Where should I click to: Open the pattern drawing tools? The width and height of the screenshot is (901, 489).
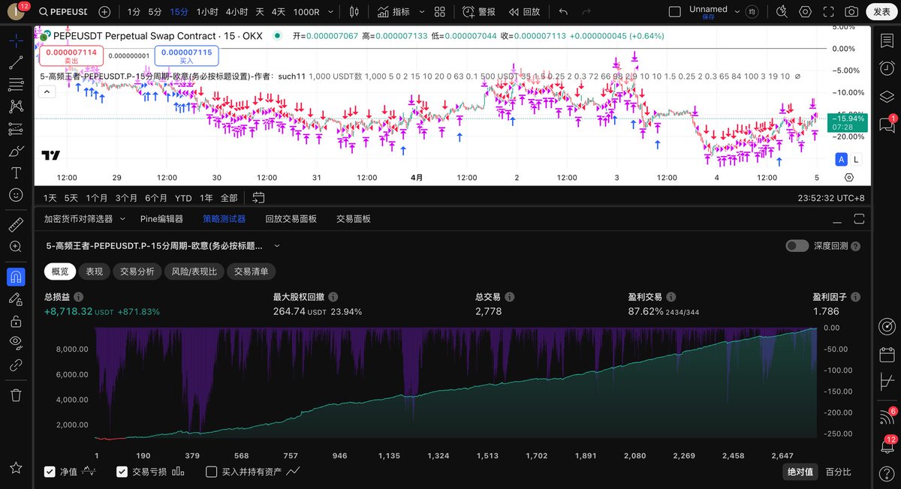point(16,106)
